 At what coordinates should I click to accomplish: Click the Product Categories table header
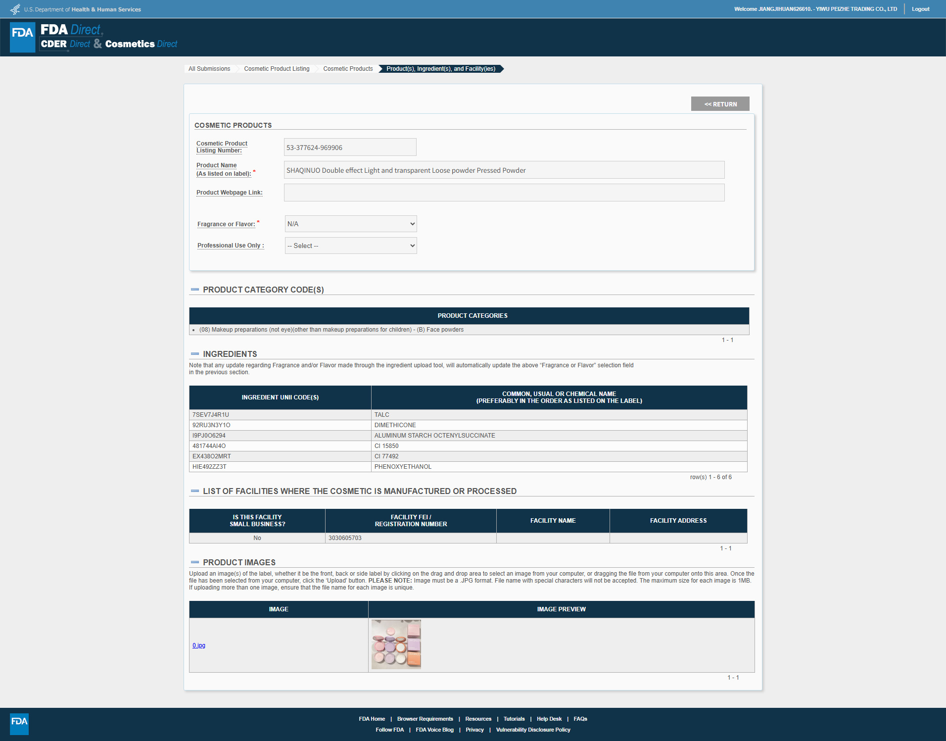point(469,316)
